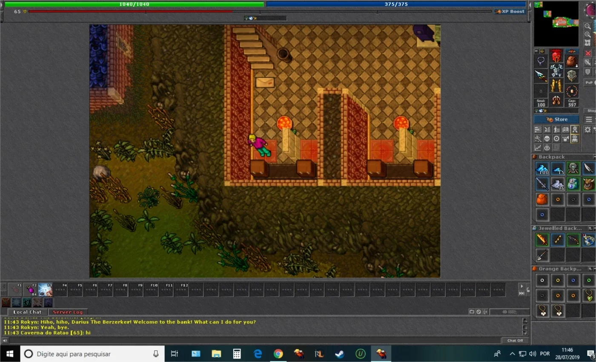Click the amulet necklace equipment slot
Screen dimensions: 596x362
(541, 61)
